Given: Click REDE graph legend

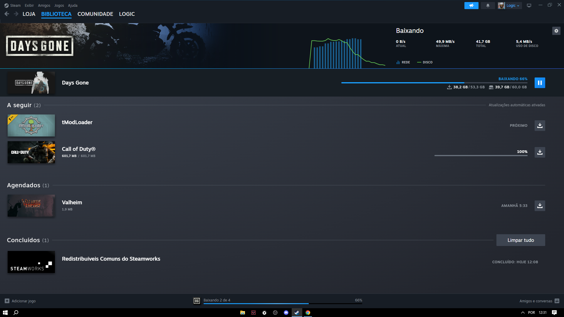Looking at the screenshot, I should click(403, 62).
